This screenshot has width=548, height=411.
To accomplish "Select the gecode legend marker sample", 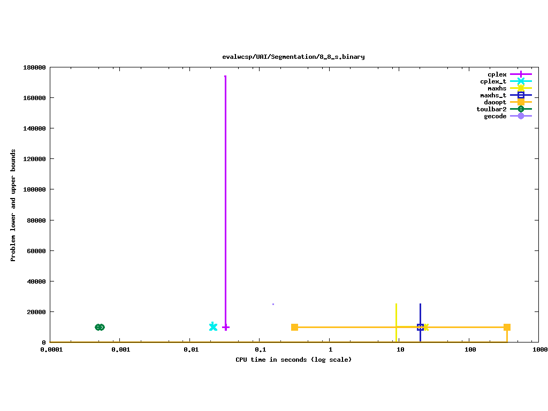I will 521,116.
